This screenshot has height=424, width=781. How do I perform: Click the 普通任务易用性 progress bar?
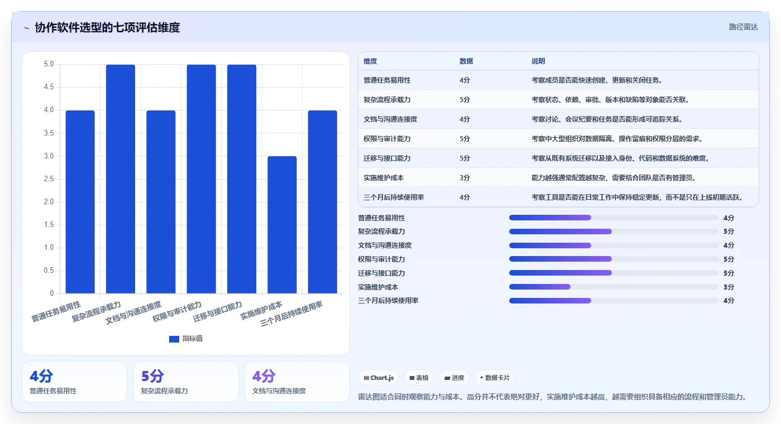(614, 218)
